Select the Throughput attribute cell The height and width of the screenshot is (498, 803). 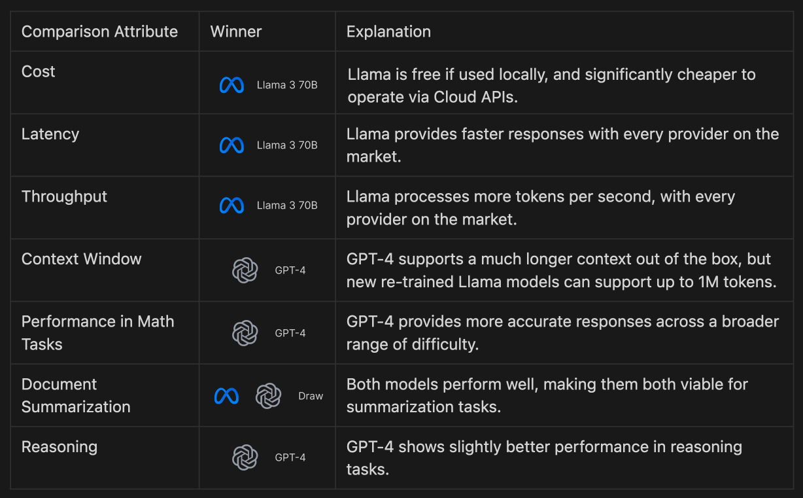(64, 196)
